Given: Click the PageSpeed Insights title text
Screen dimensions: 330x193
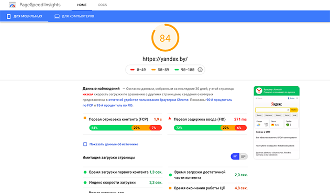Looking at the screenshot, I should point(40,5).
